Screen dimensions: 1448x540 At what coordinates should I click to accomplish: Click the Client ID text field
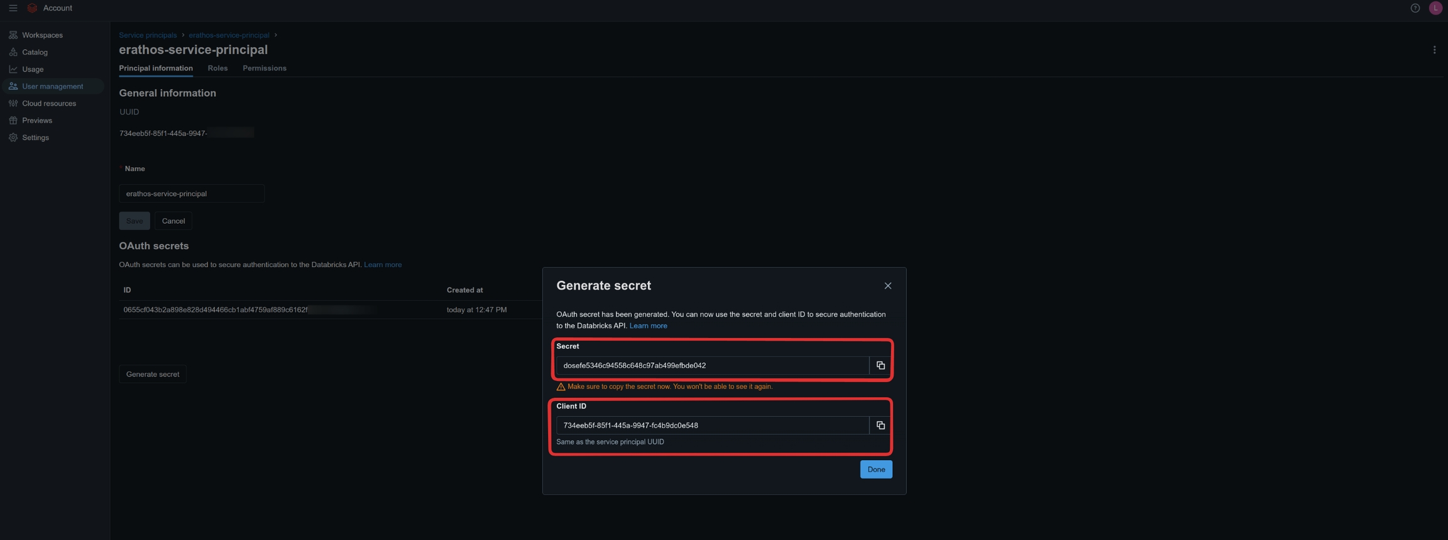coord(713,426)
